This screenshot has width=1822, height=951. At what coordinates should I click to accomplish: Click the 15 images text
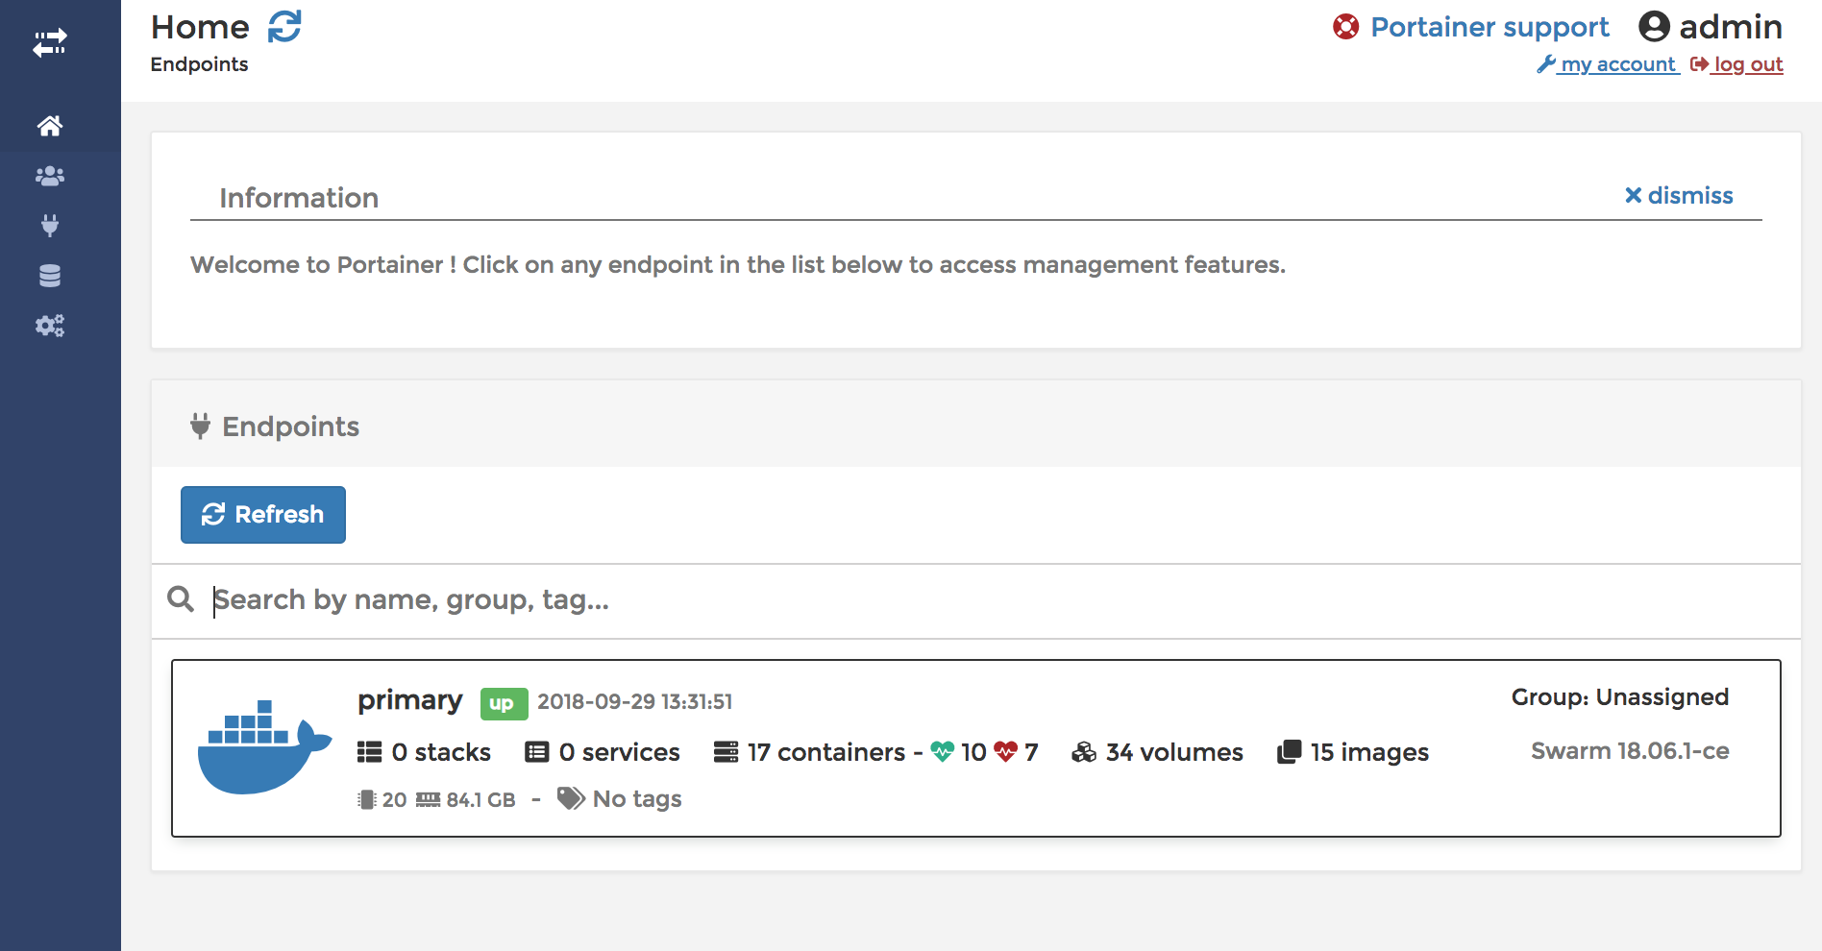pyautogui.click(x=1369, y=752)
